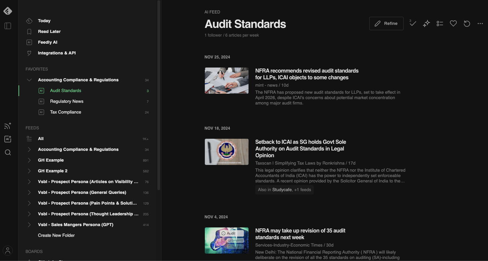Image resolution: width=488 pixels, height=261 pixels.
Task: Expand Vsbl Prospect Persona General Queries chevron
Action: tap(29, 192)
